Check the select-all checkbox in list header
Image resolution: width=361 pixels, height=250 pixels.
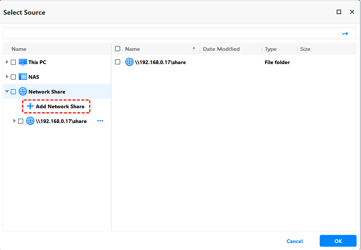[118, 49]
